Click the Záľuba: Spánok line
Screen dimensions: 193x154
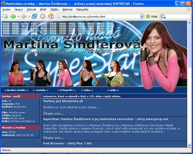[x=11, y=115]
